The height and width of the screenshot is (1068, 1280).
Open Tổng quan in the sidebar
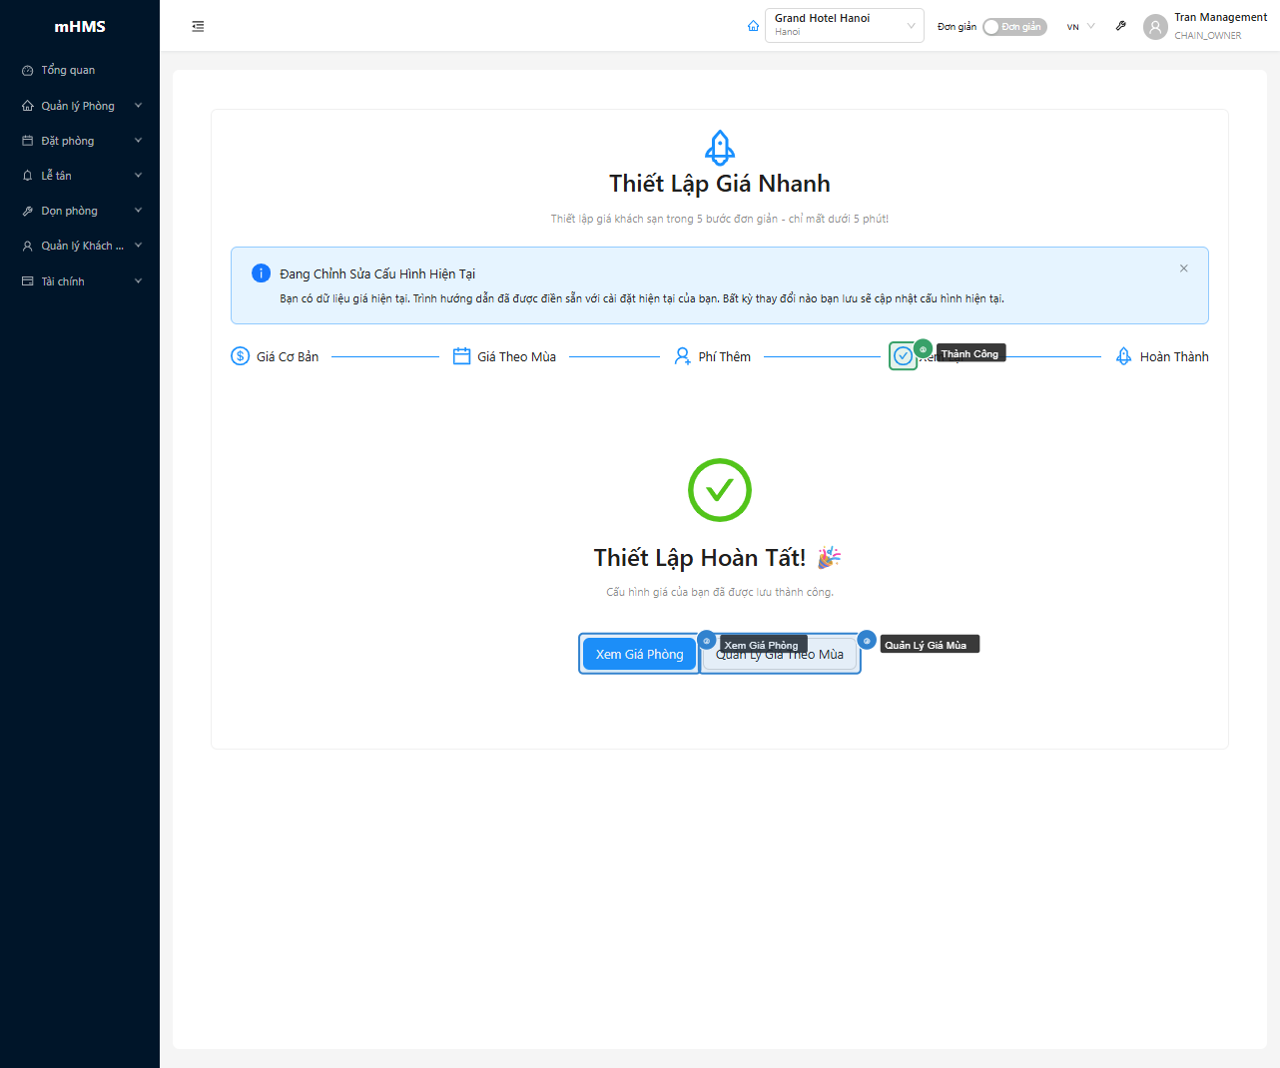68,70
